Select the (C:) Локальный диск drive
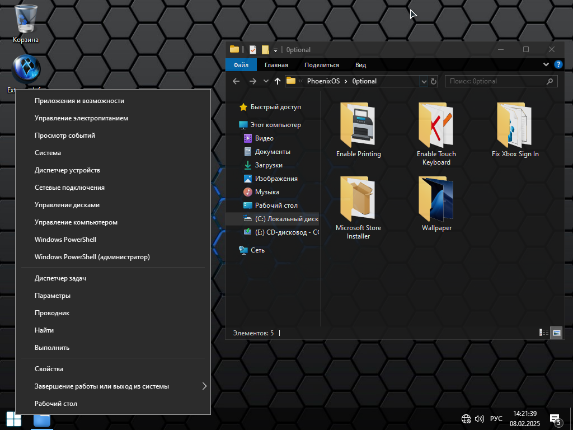Image resolution: width=573 pixels, height=430 pixels. [x=273, y=219]
